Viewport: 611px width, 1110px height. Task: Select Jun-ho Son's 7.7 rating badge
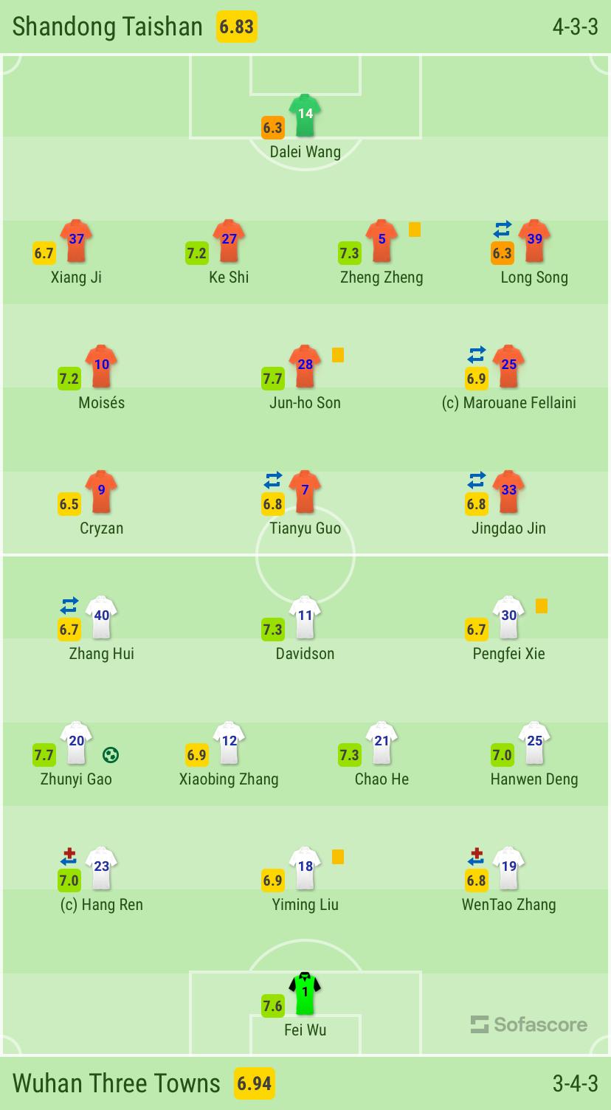[x=272, y=379]
